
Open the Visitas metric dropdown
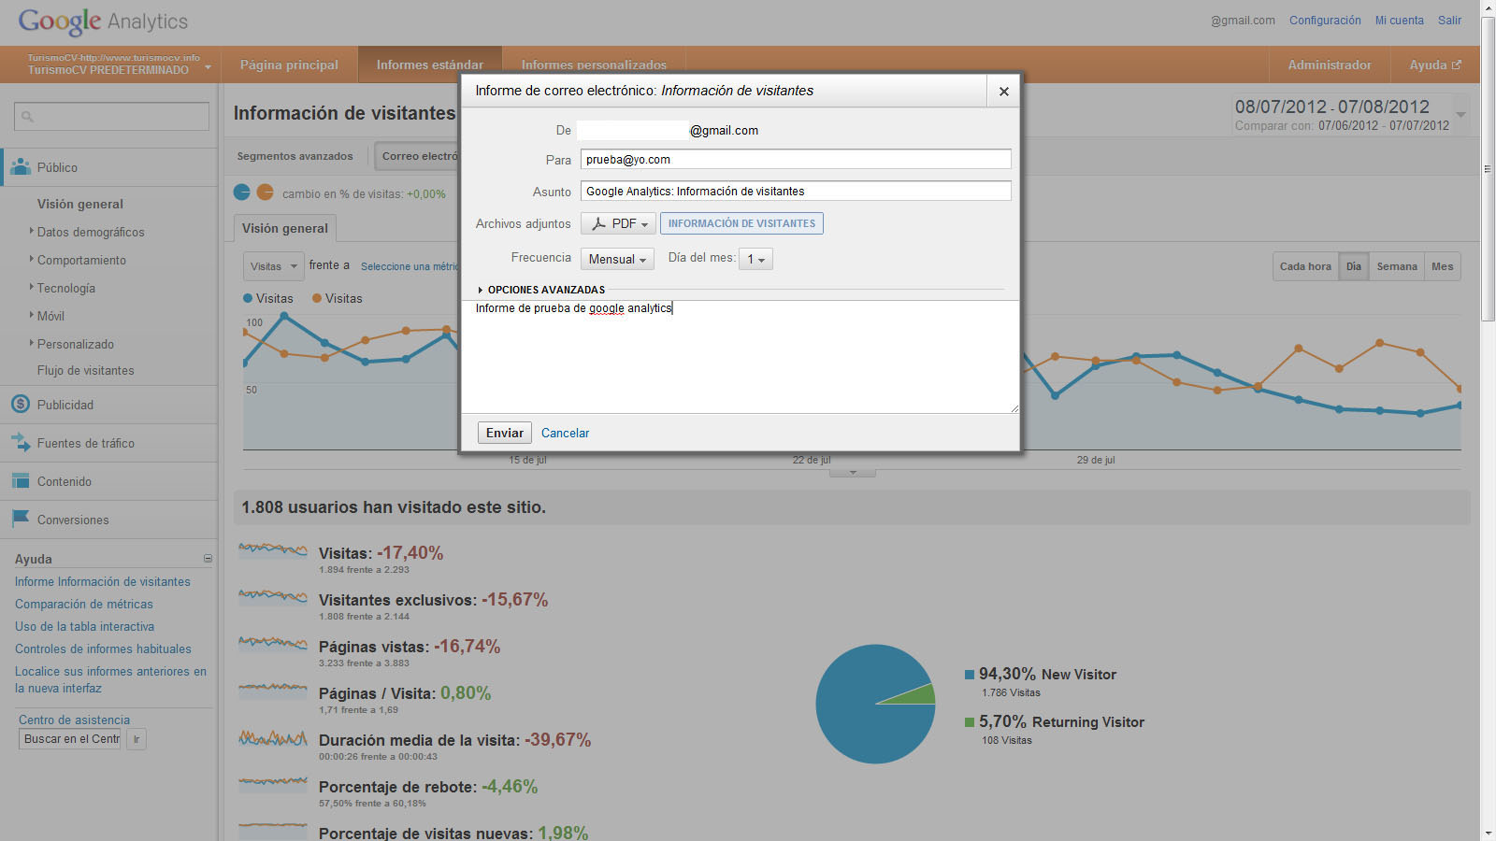click(x=273, y=266)
